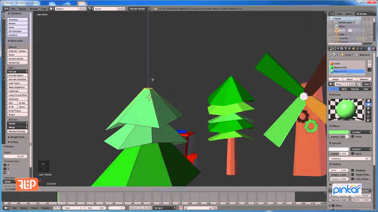
Task: Click the Assign material button
Action: pos(335,79)
